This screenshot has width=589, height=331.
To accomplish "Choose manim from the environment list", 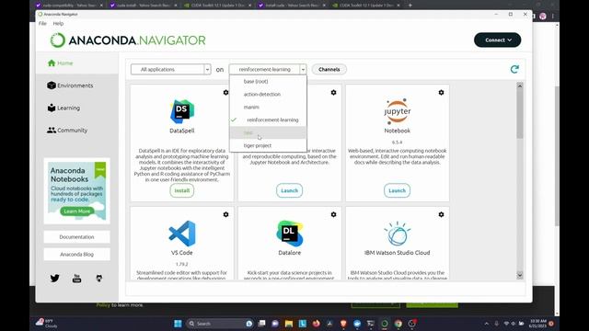I will [268, 107].
